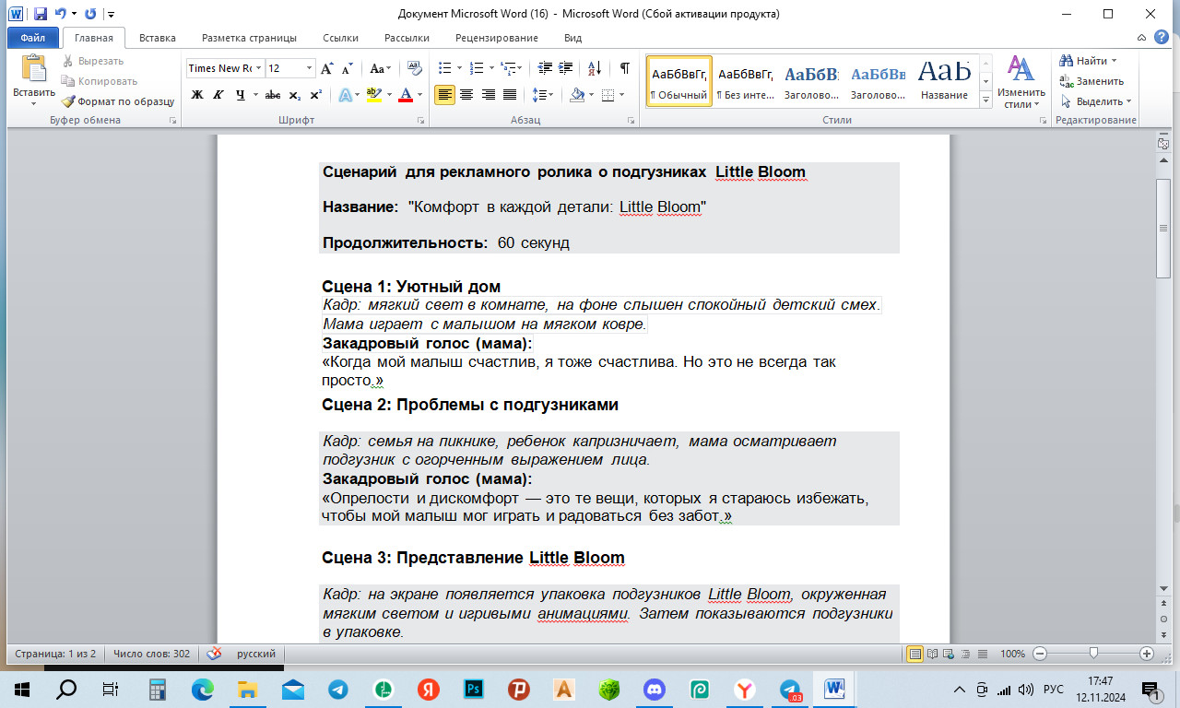Check spelling status in status bar
Viewport: 1180px width, 708px height.
[x=214, y=654]
